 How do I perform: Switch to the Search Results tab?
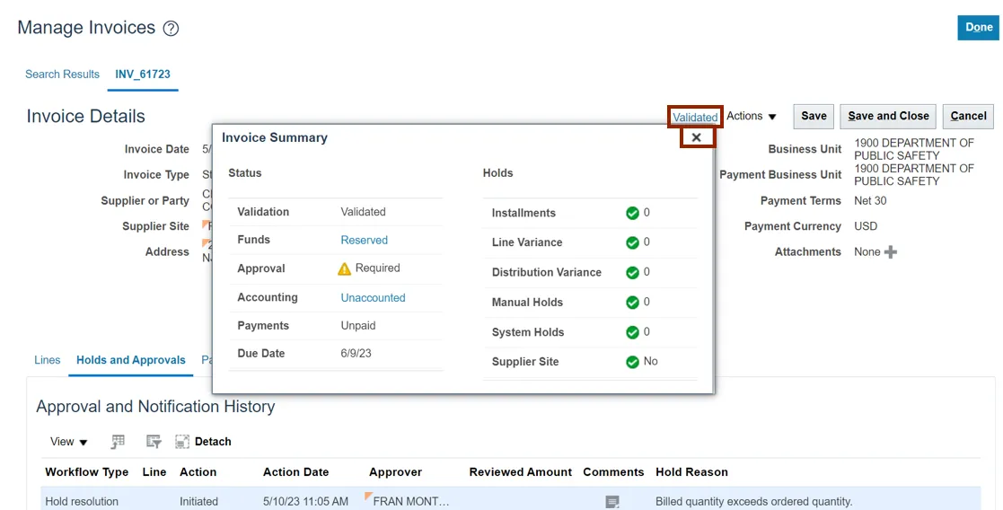click(62, 75)
